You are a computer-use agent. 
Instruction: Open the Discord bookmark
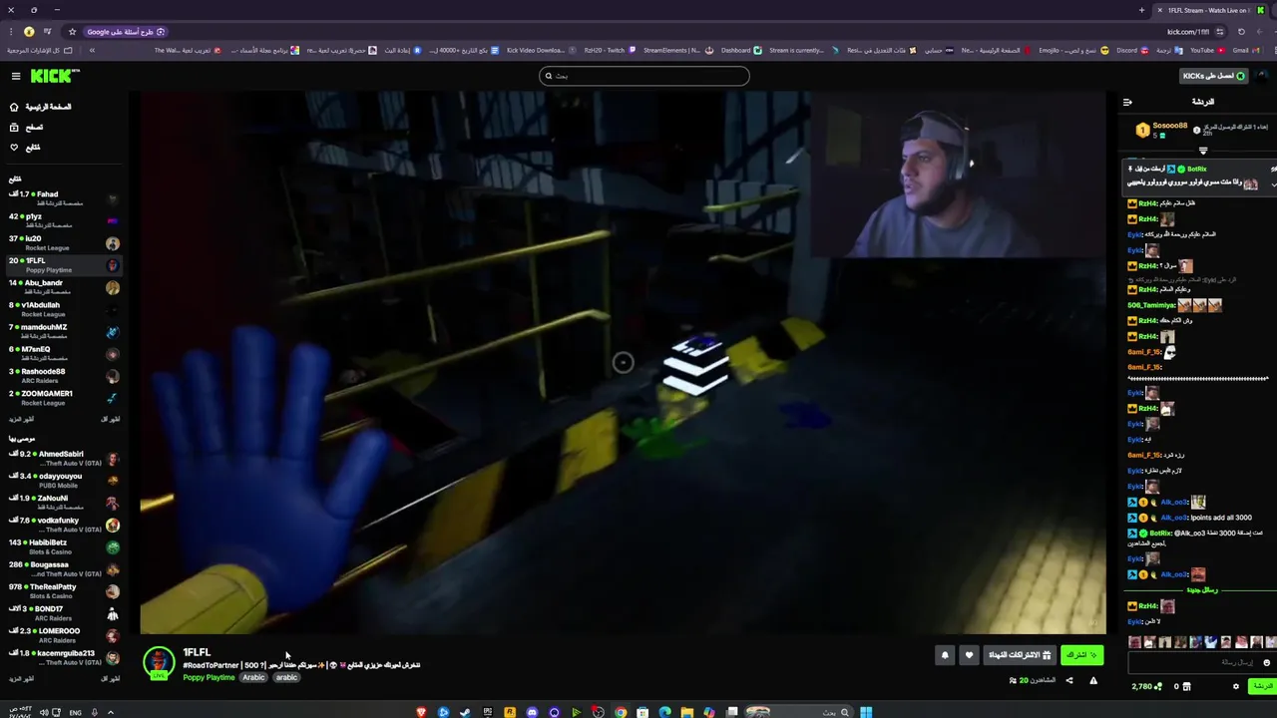point(1132,50)
